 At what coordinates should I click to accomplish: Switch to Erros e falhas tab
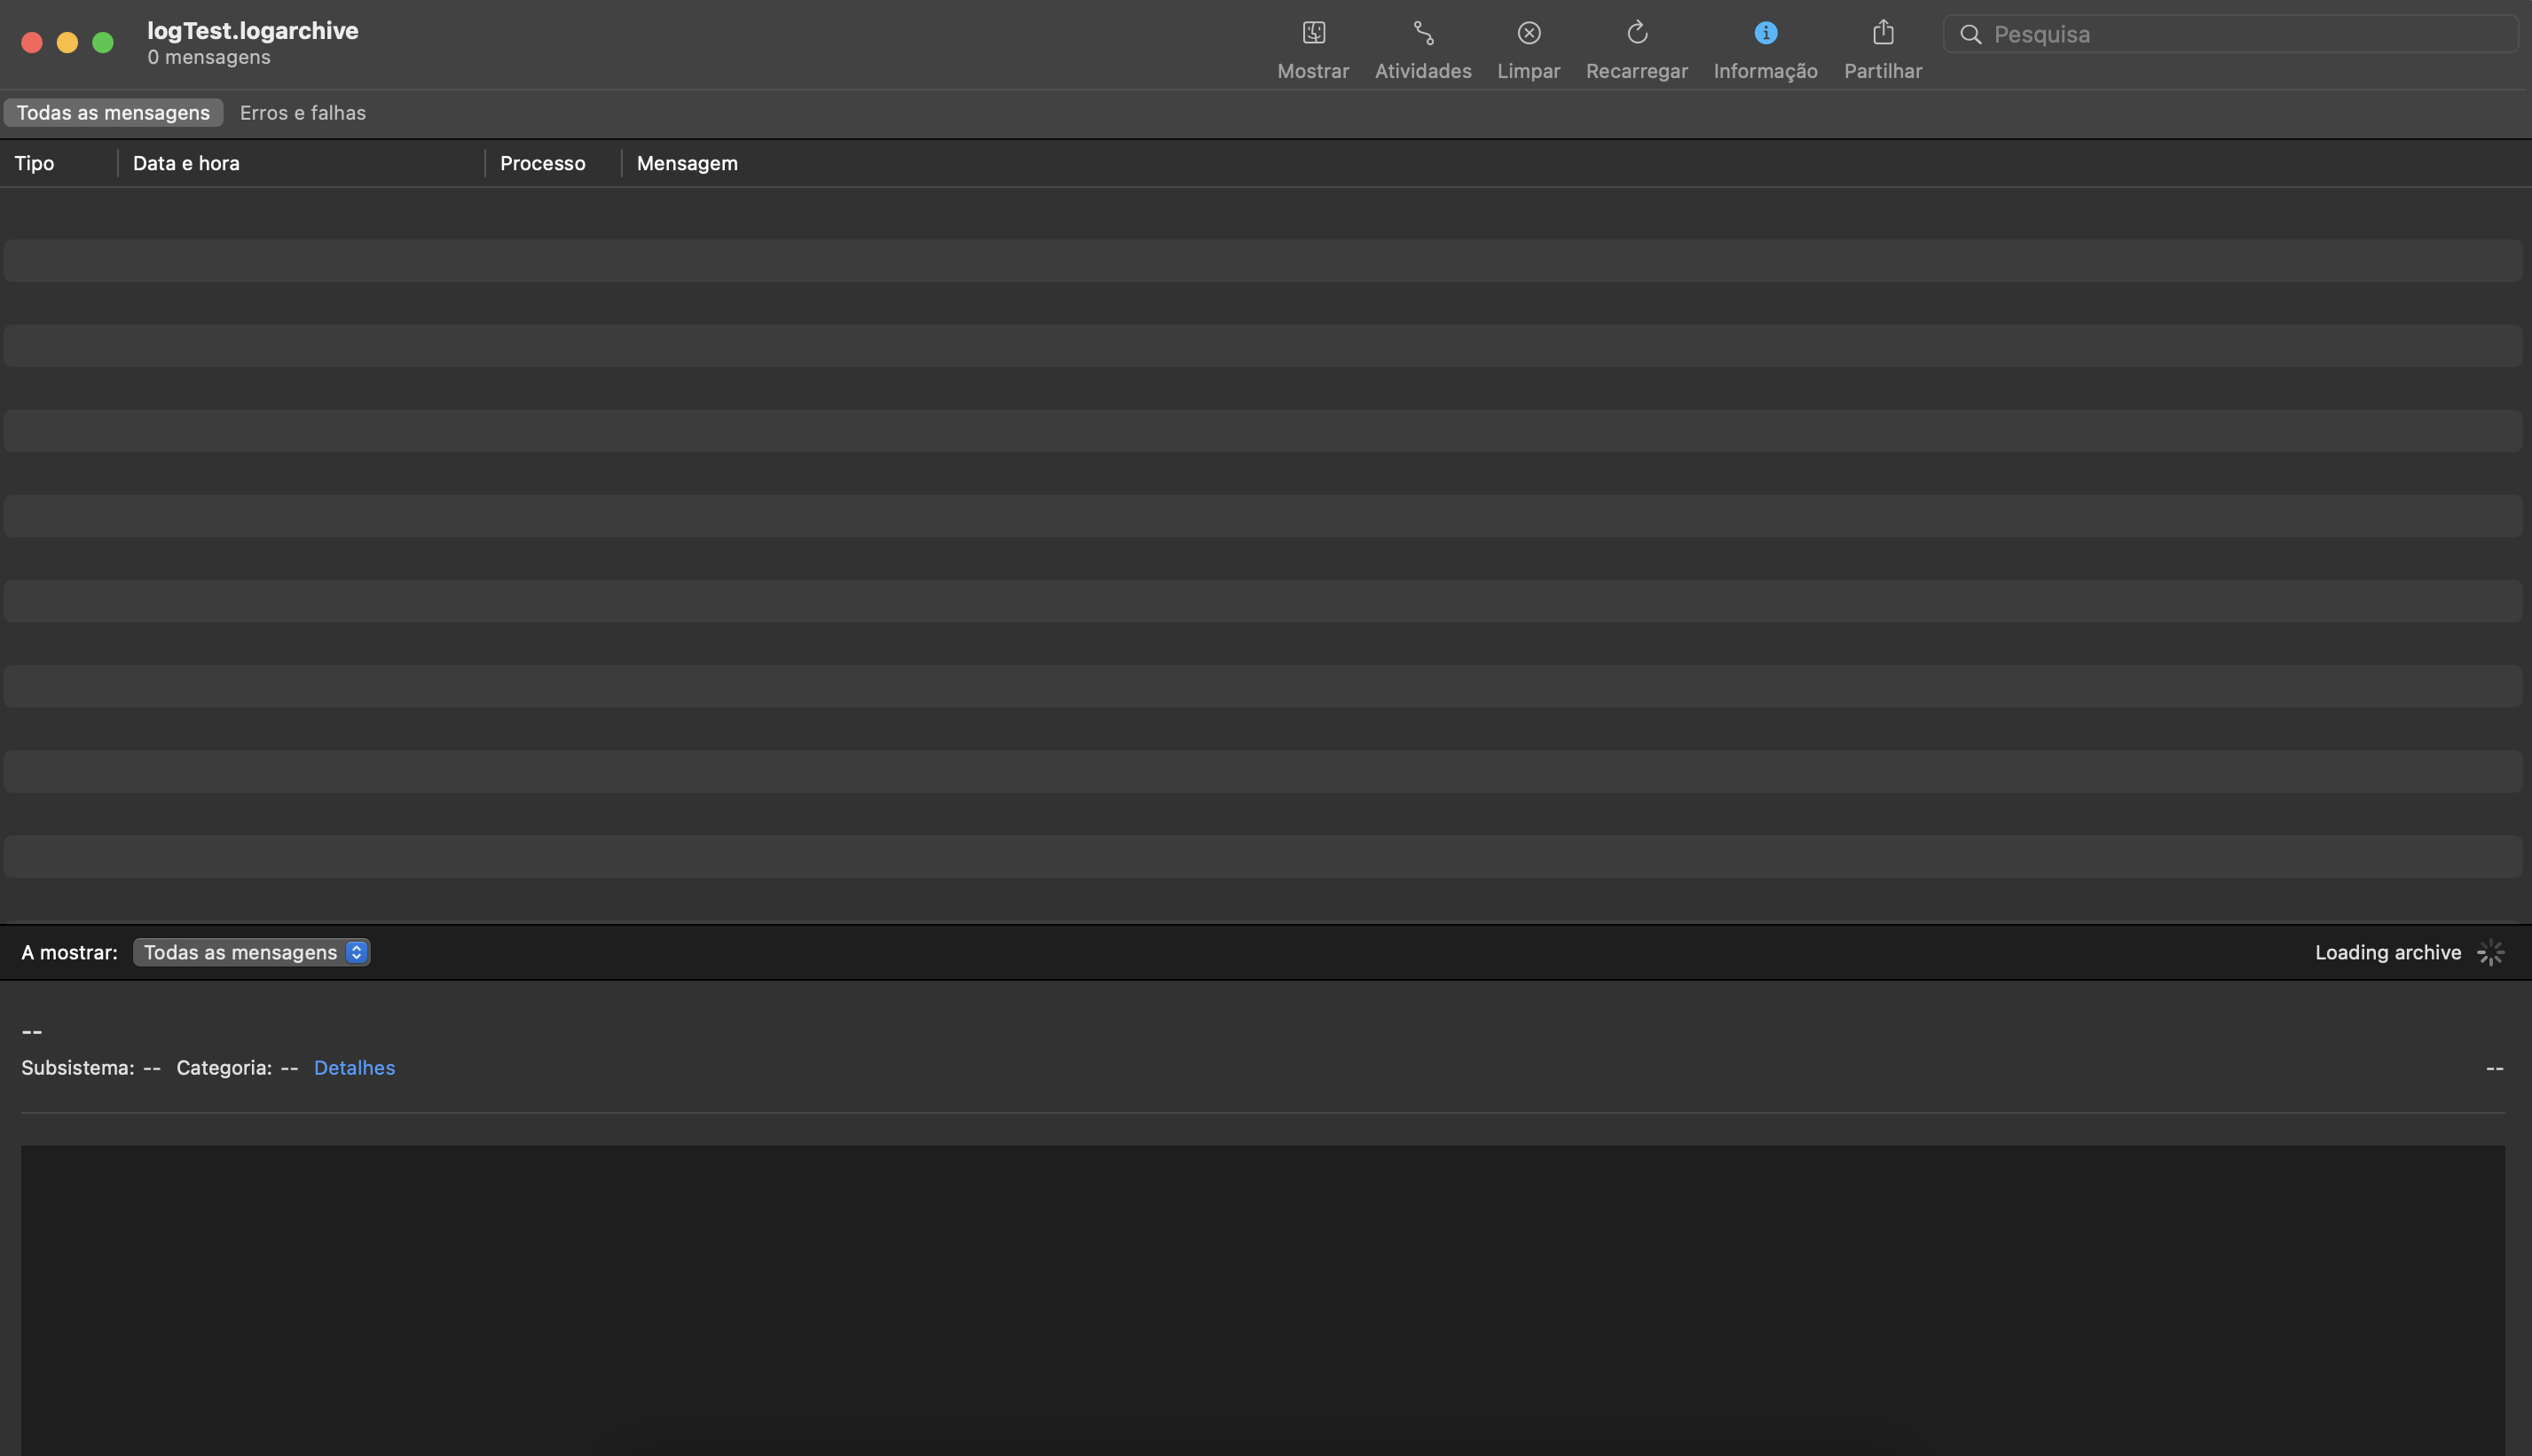click(x=303, y=113)
